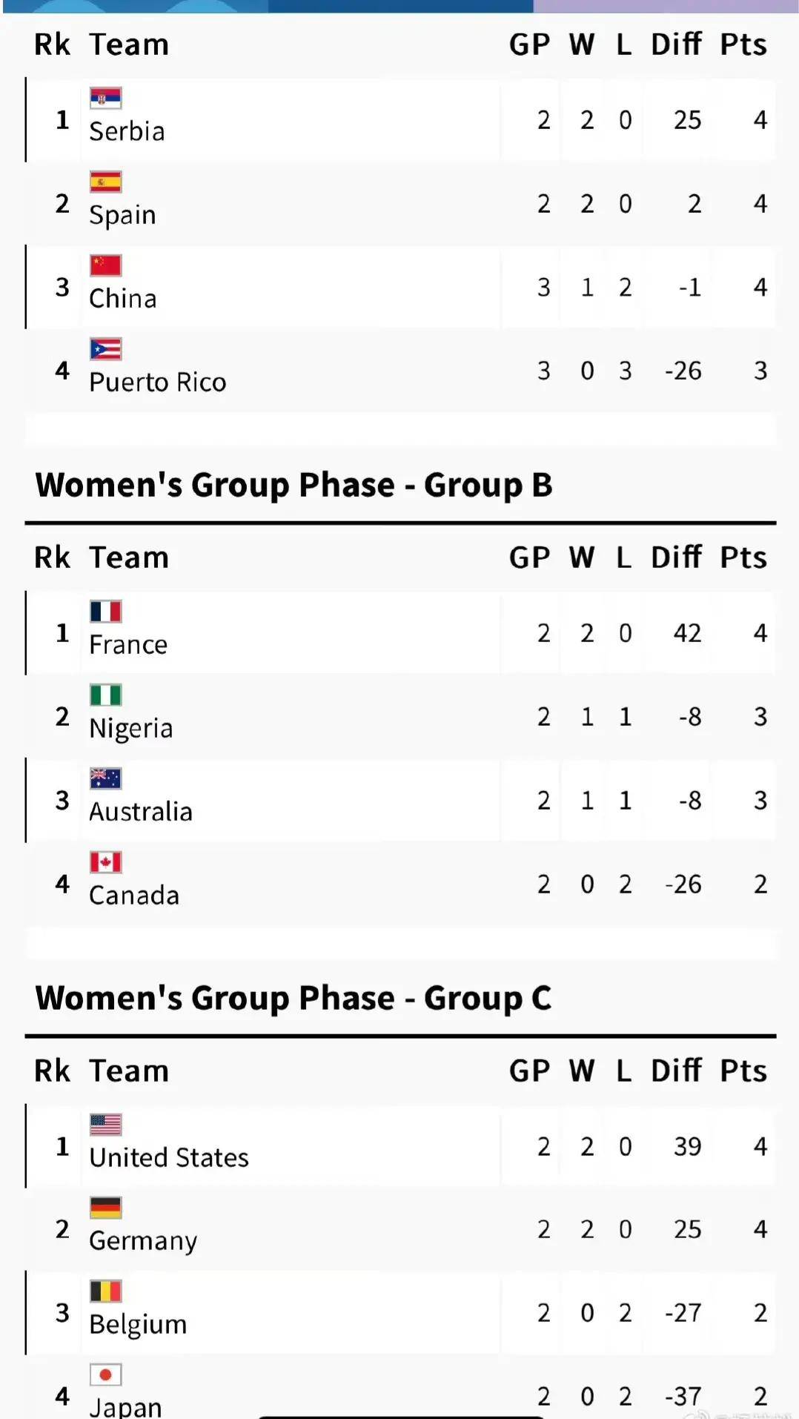Tap the Germany flag icon
This screenshot has height=1419, width=799.
point(105,1208)
